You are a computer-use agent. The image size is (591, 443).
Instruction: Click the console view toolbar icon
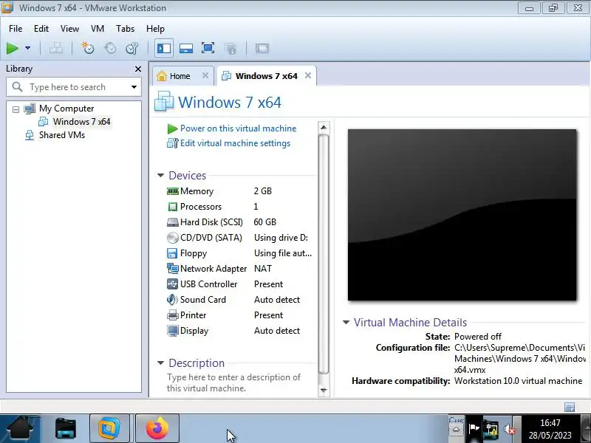262,48
